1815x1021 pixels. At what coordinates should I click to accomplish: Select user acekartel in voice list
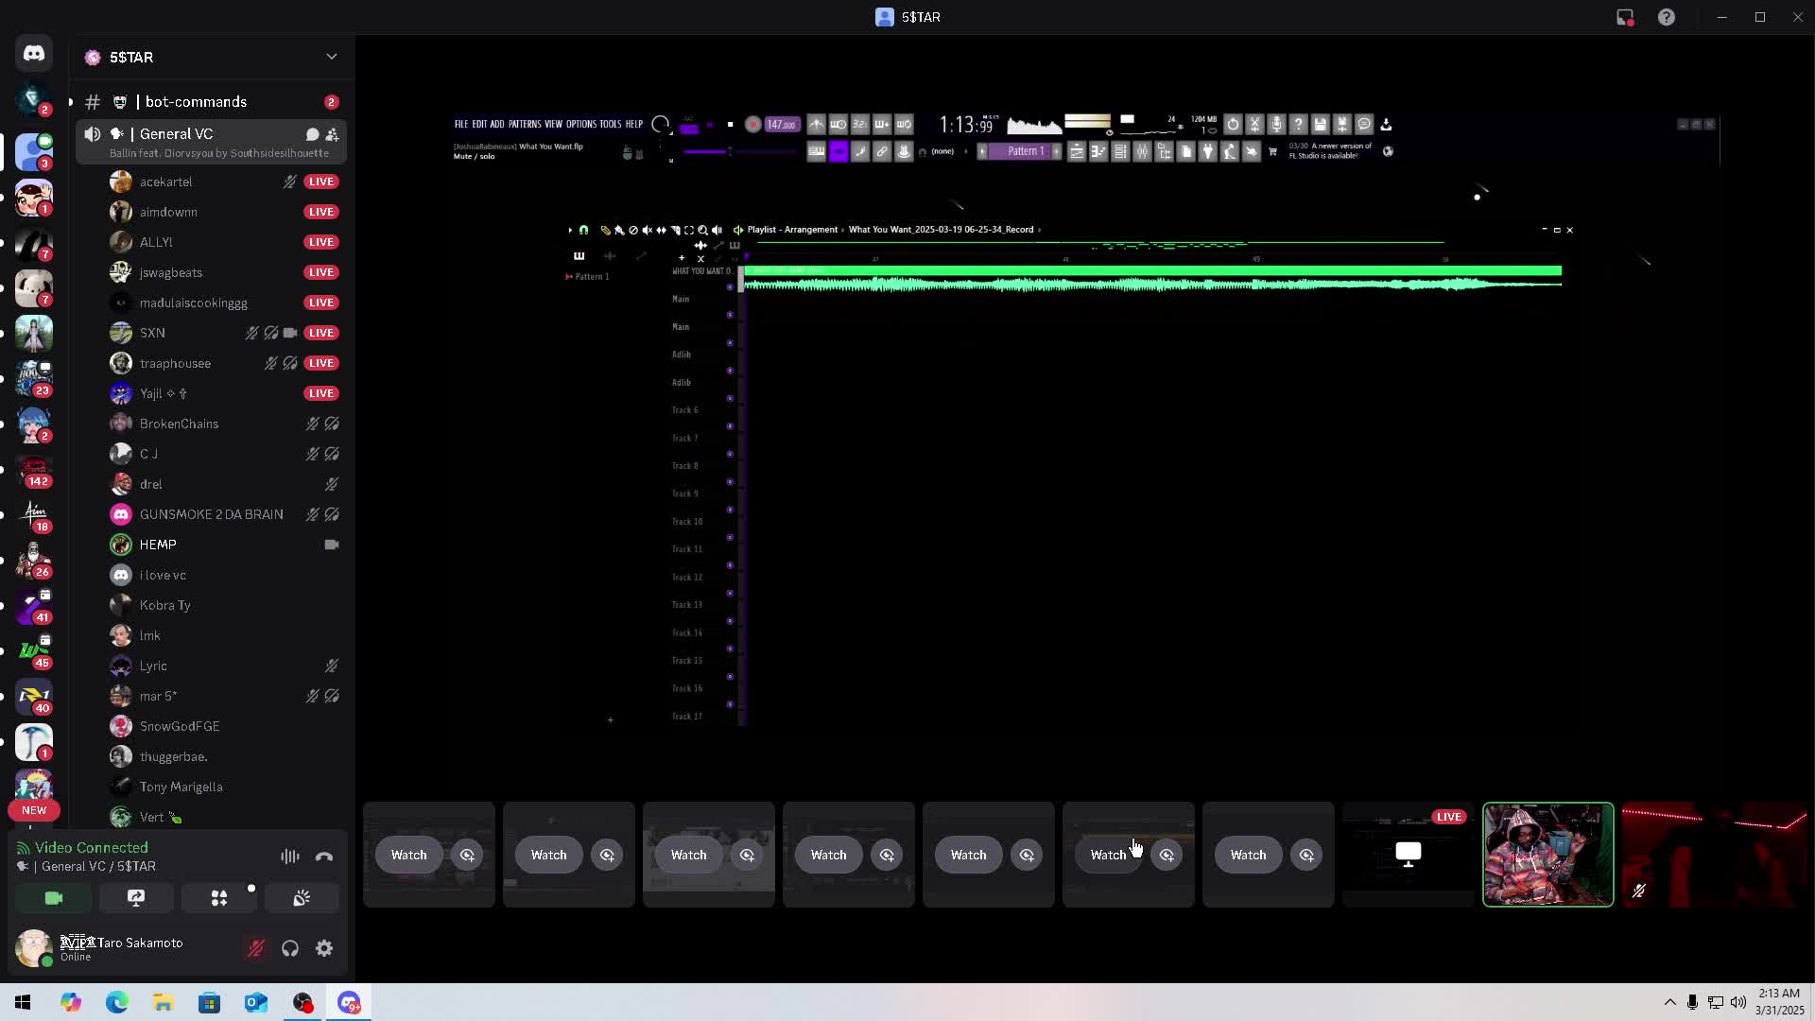pos(224,182)
